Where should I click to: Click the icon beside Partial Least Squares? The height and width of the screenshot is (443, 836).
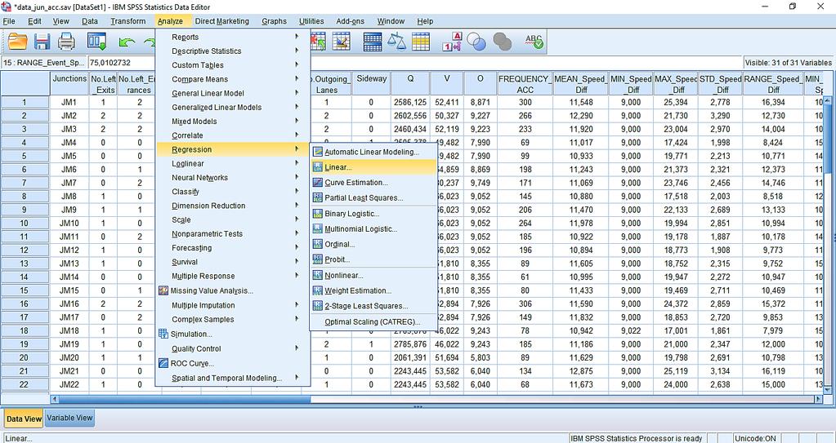[x=317, y=197]
